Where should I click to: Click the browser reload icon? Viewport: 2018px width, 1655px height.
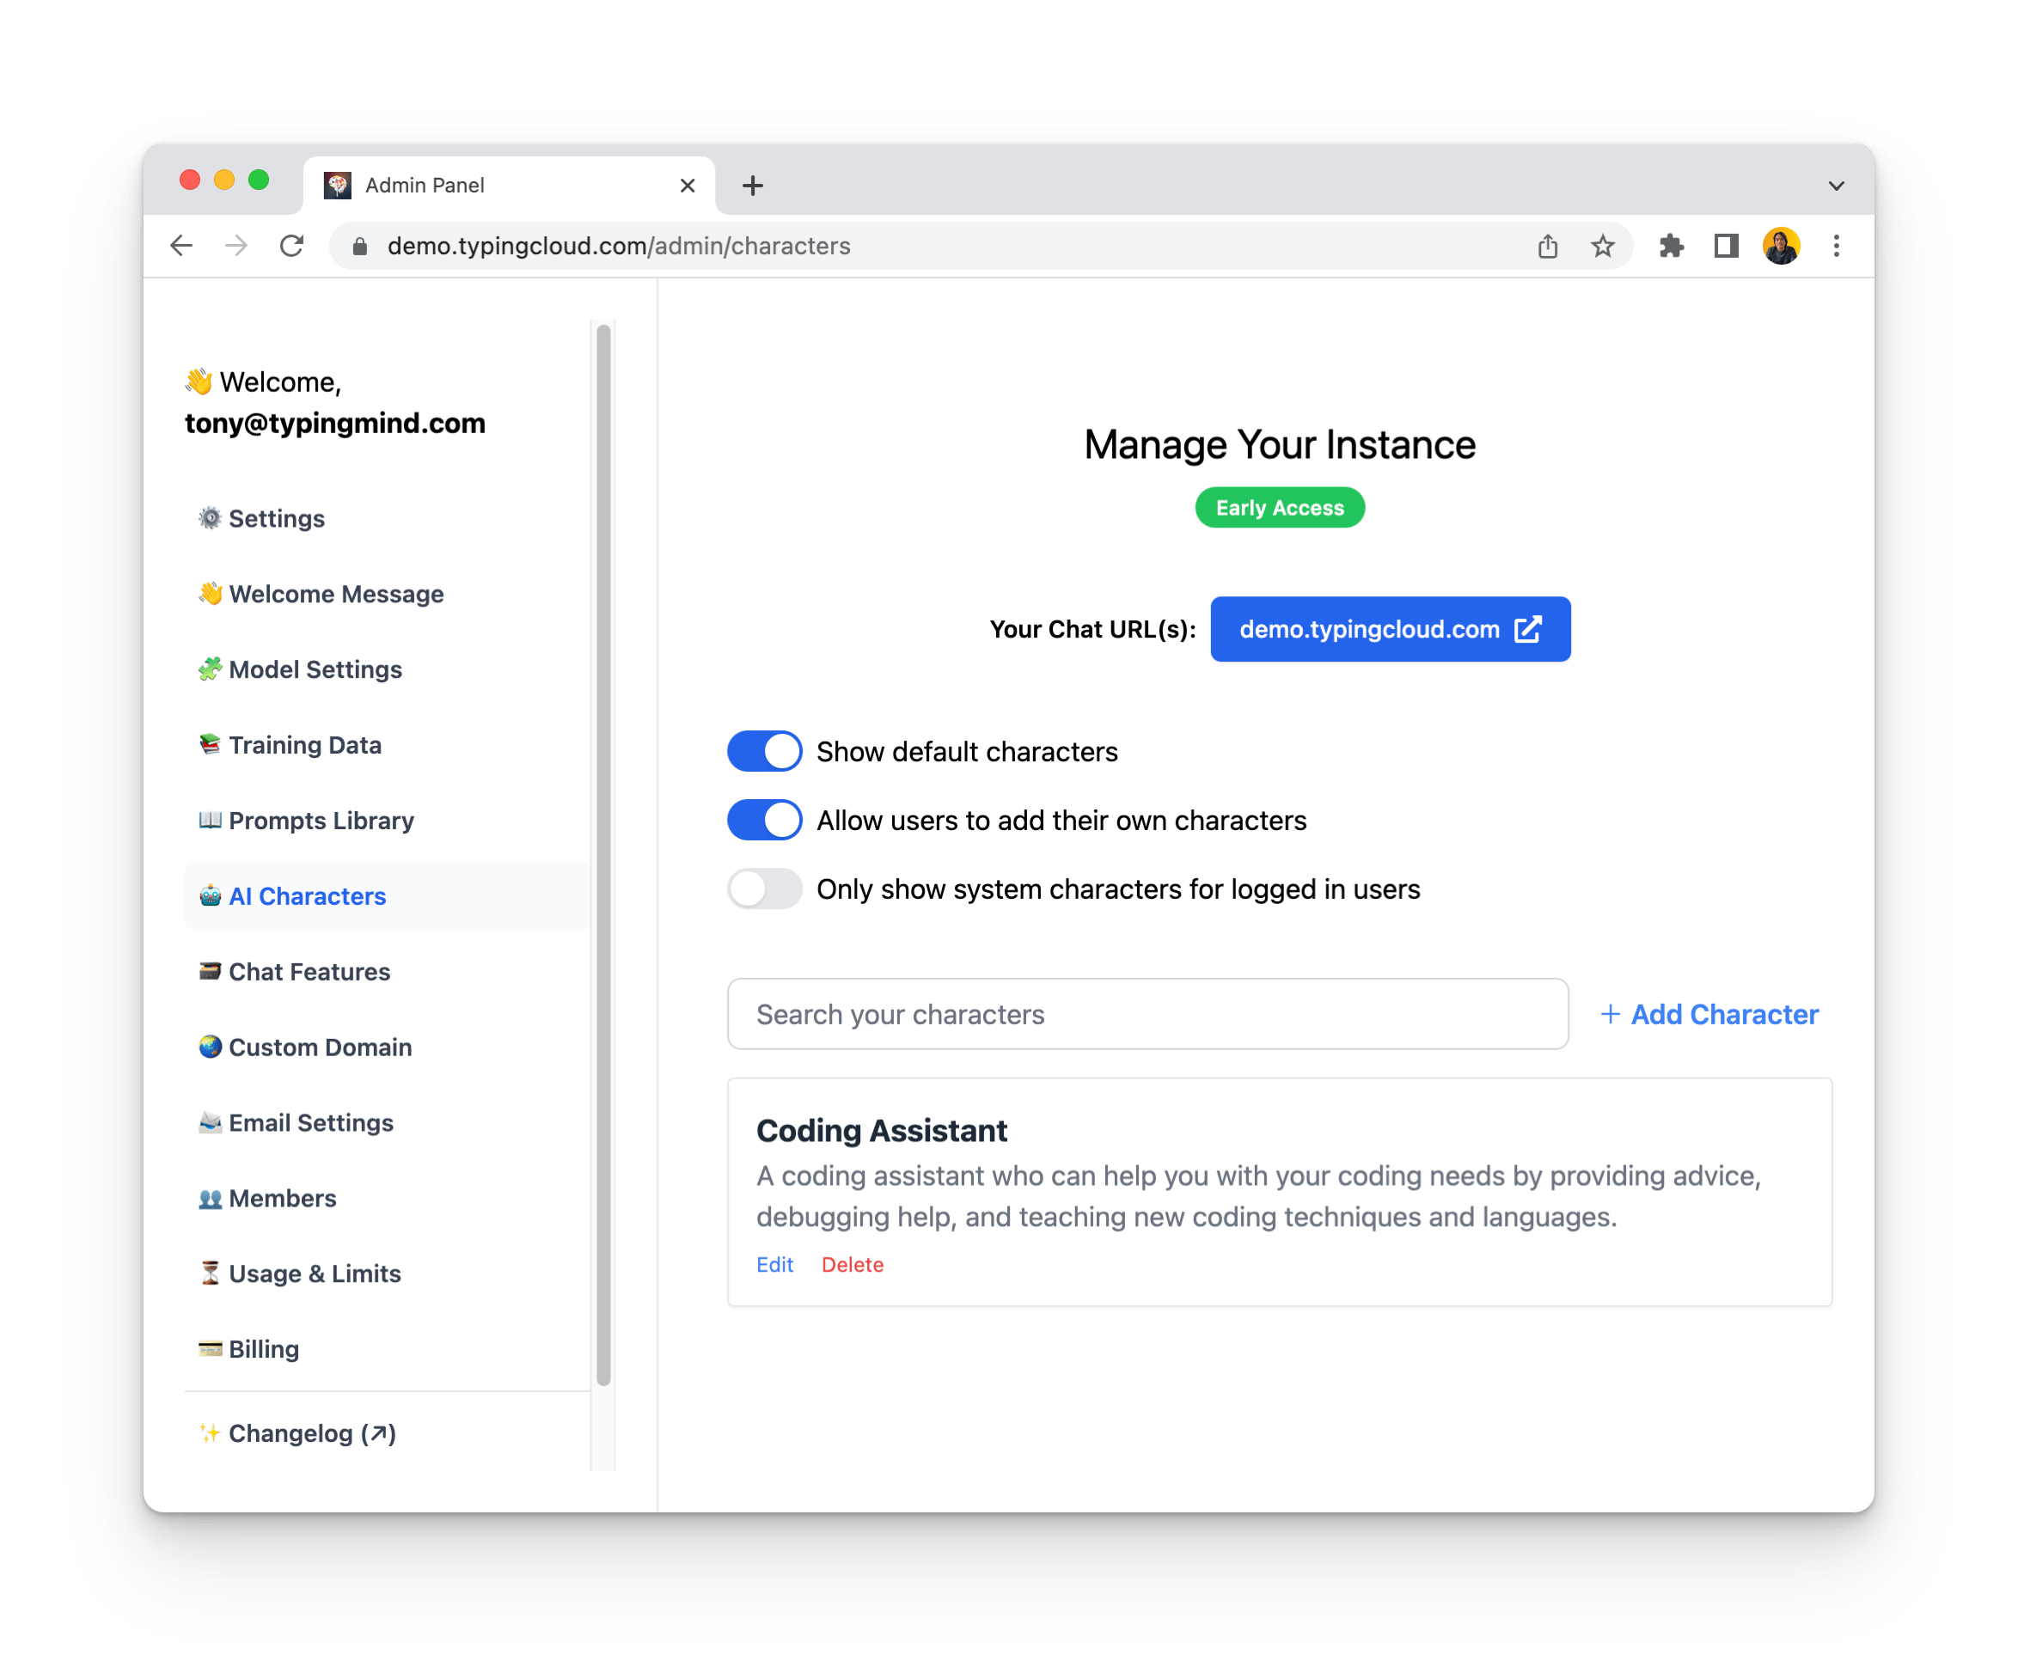click(x=292, y=246)
